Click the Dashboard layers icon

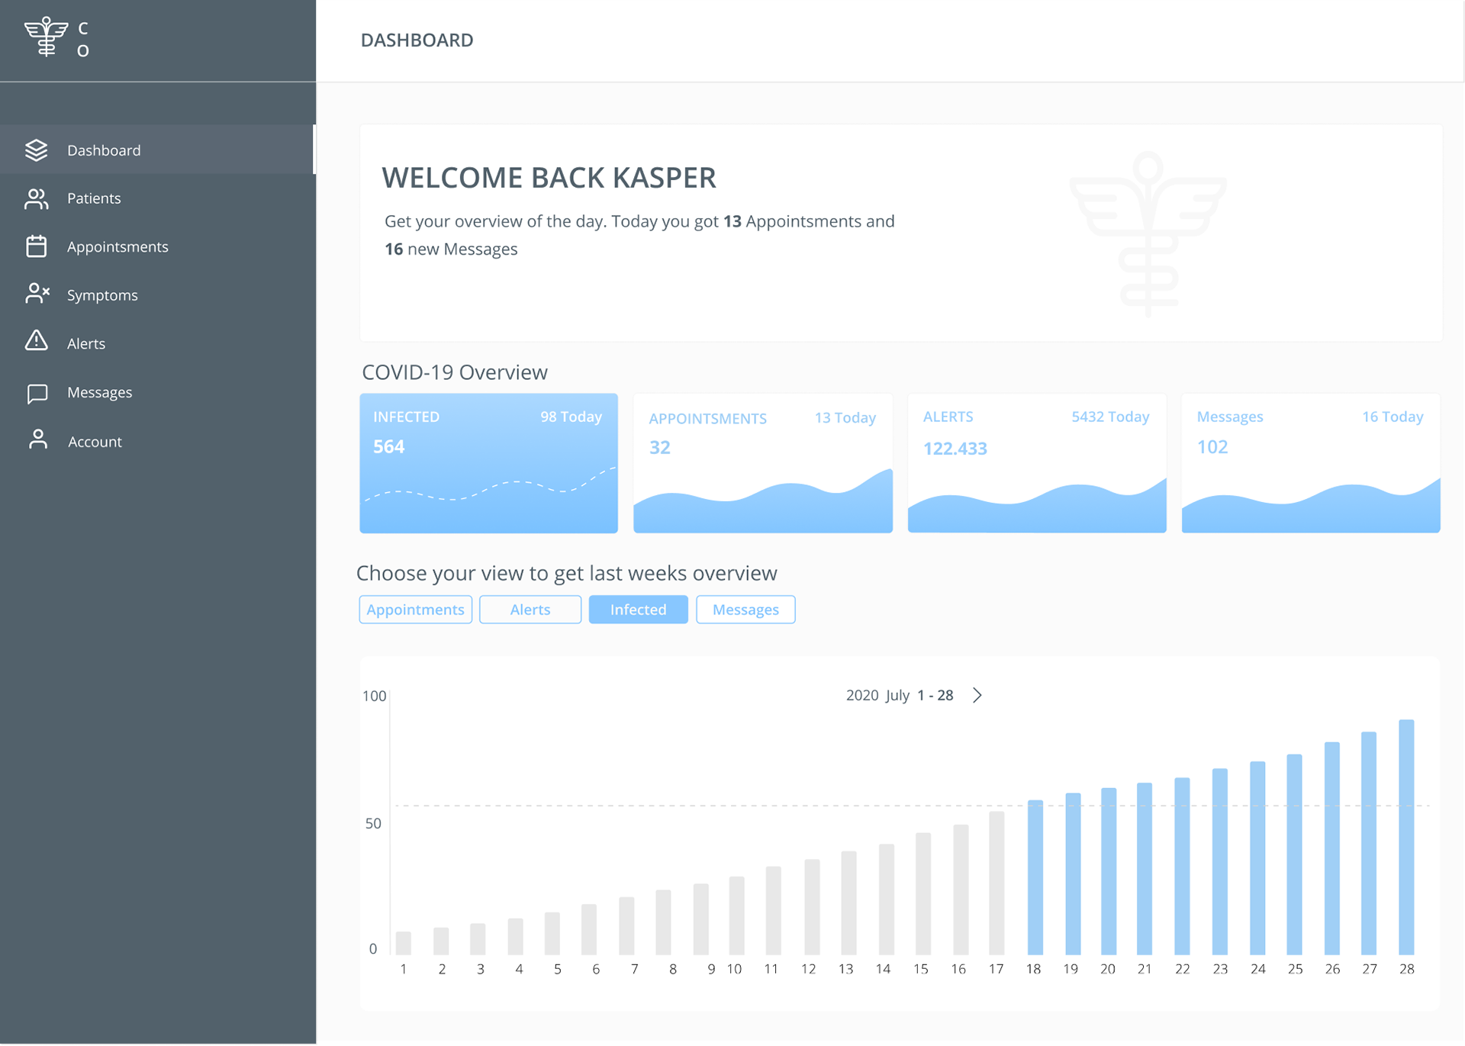coord(36,150)
